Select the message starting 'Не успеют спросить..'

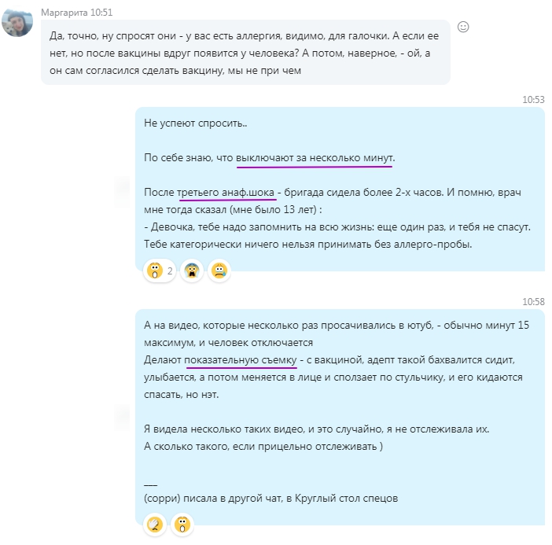pyautogui.click(x=340, y=189)
